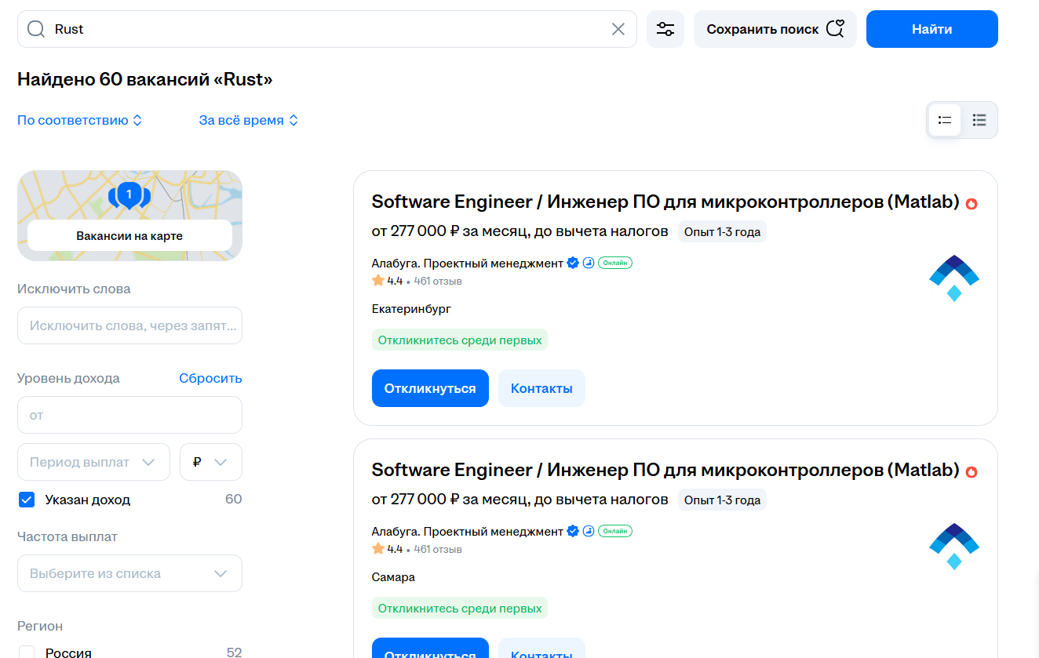Open the ruble currency selector

click(x=210, y=462)
